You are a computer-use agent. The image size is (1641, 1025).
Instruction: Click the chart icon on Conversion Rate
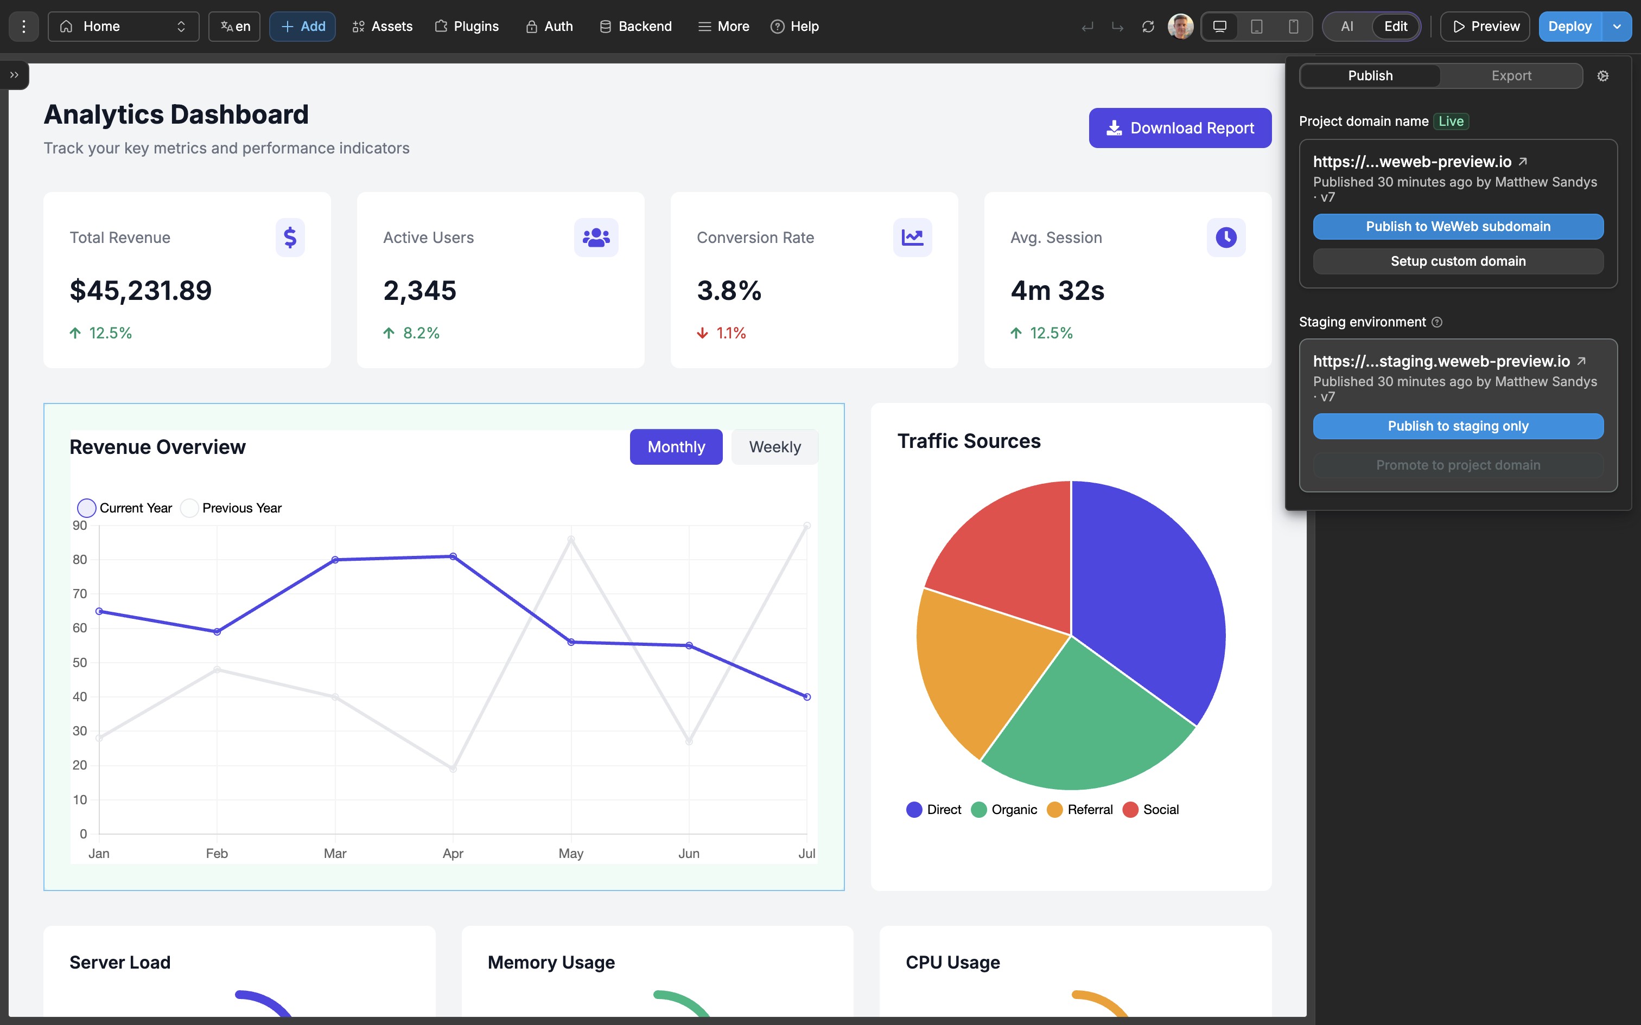pyautogui.click(x=912, y=238)
